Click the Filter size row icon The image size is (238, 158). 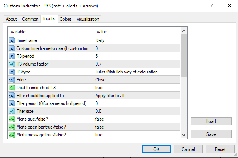coord(11,111)
